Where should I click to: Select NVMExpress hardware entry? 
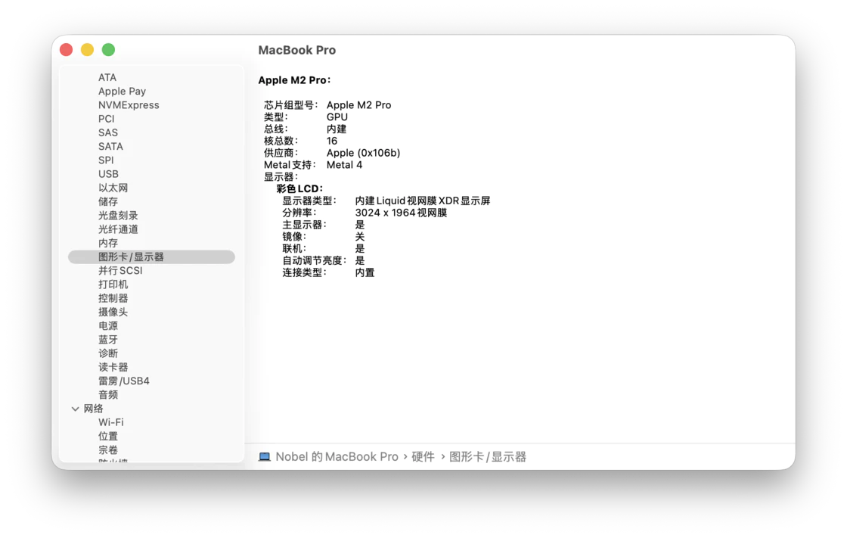click(x=129, y=105)
